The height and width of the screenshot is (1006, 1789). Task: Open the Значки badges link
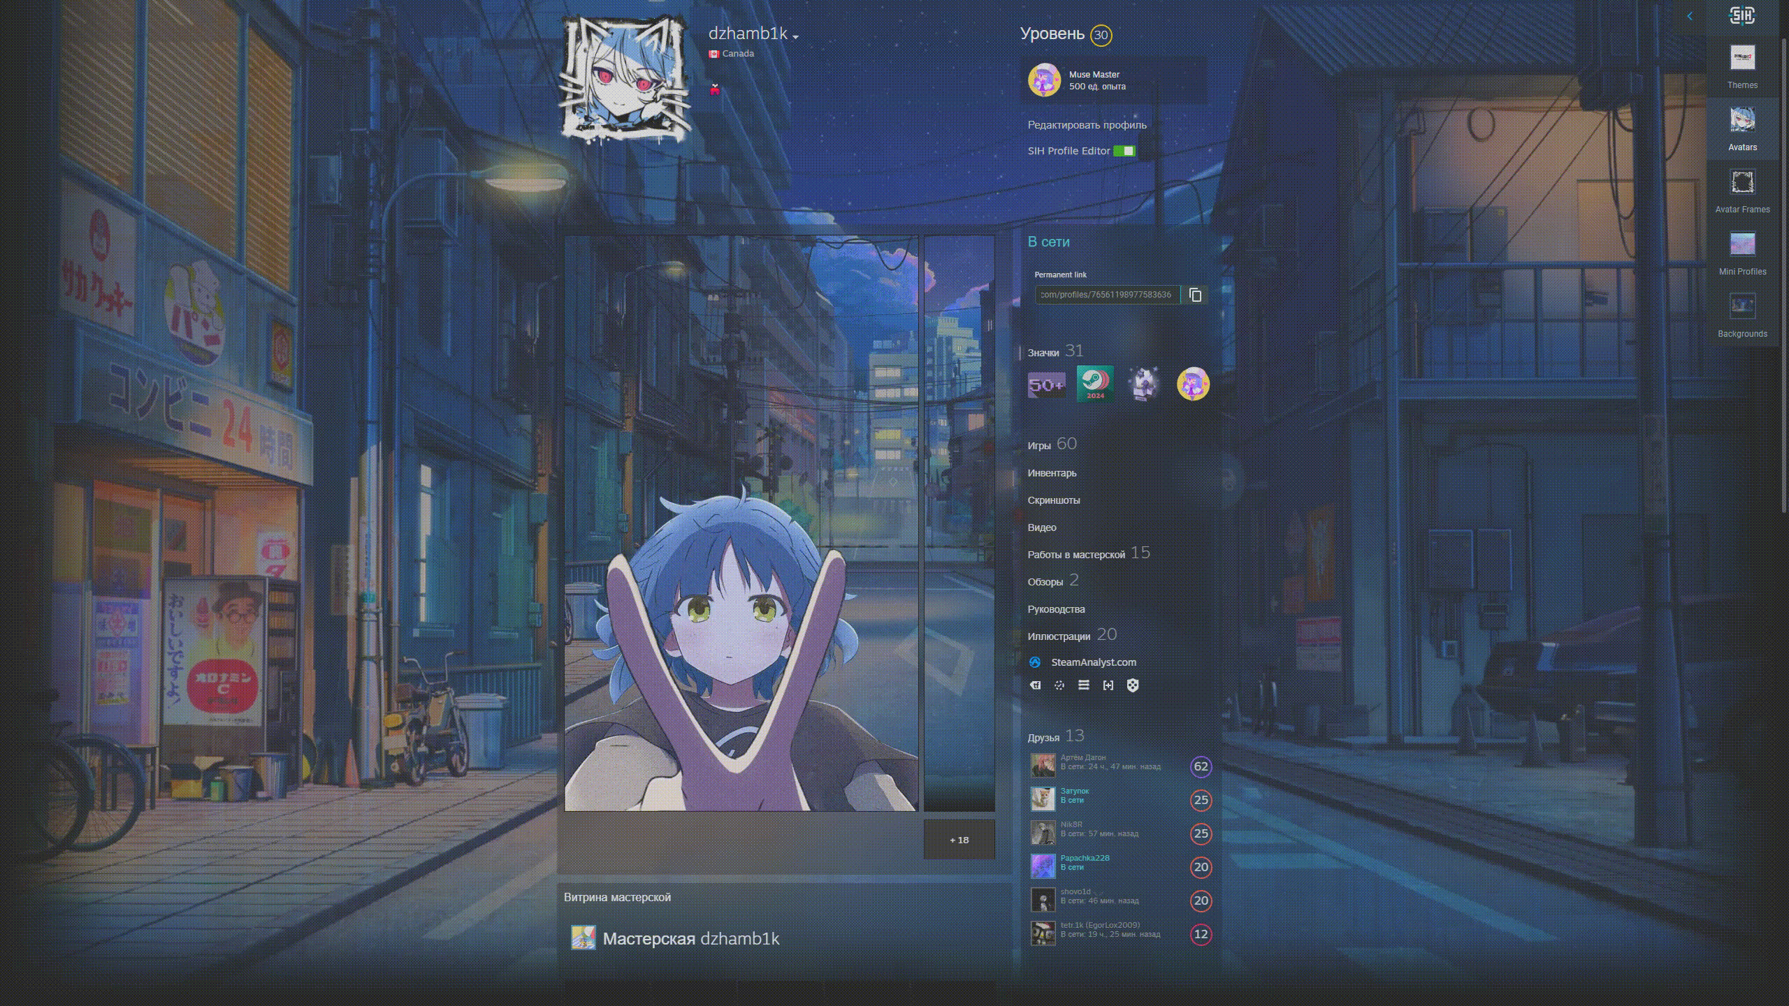1043,353
